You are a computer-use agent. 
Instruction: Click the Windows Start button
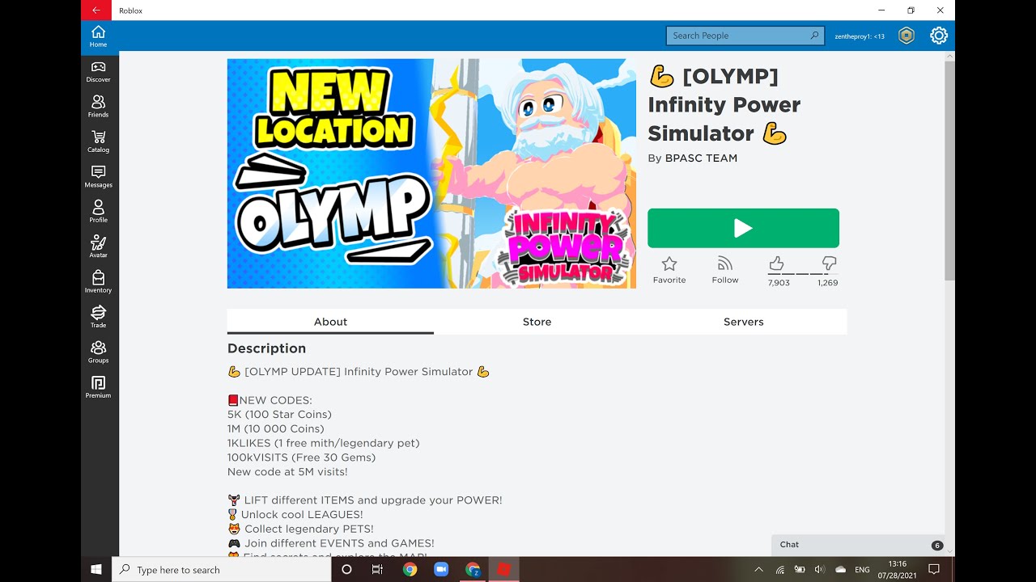point(96,569)
